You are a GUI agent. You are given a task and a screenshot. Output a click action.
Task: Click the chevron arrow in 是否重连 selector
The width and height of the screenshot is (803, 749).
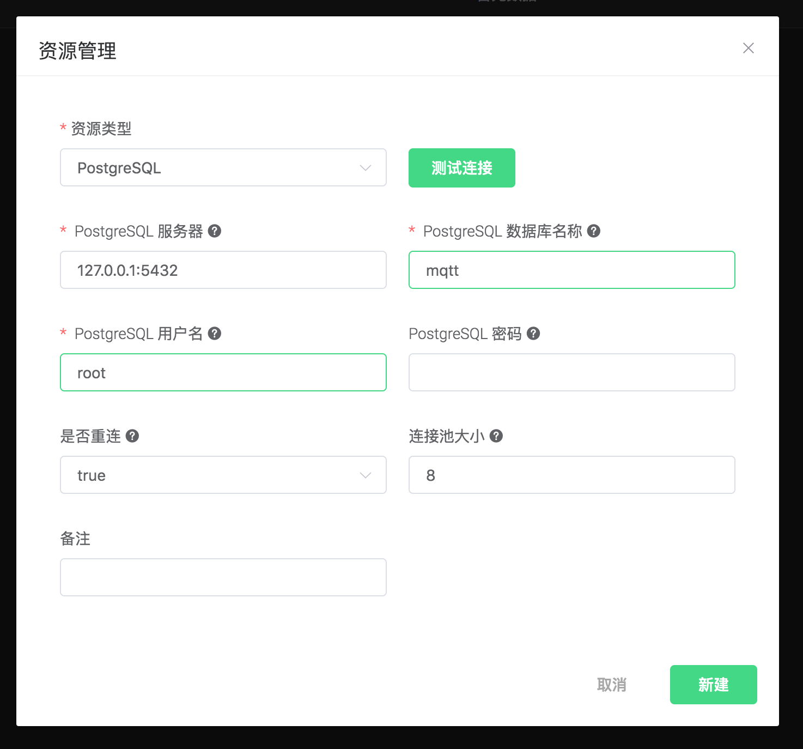[x=366, y=475]
